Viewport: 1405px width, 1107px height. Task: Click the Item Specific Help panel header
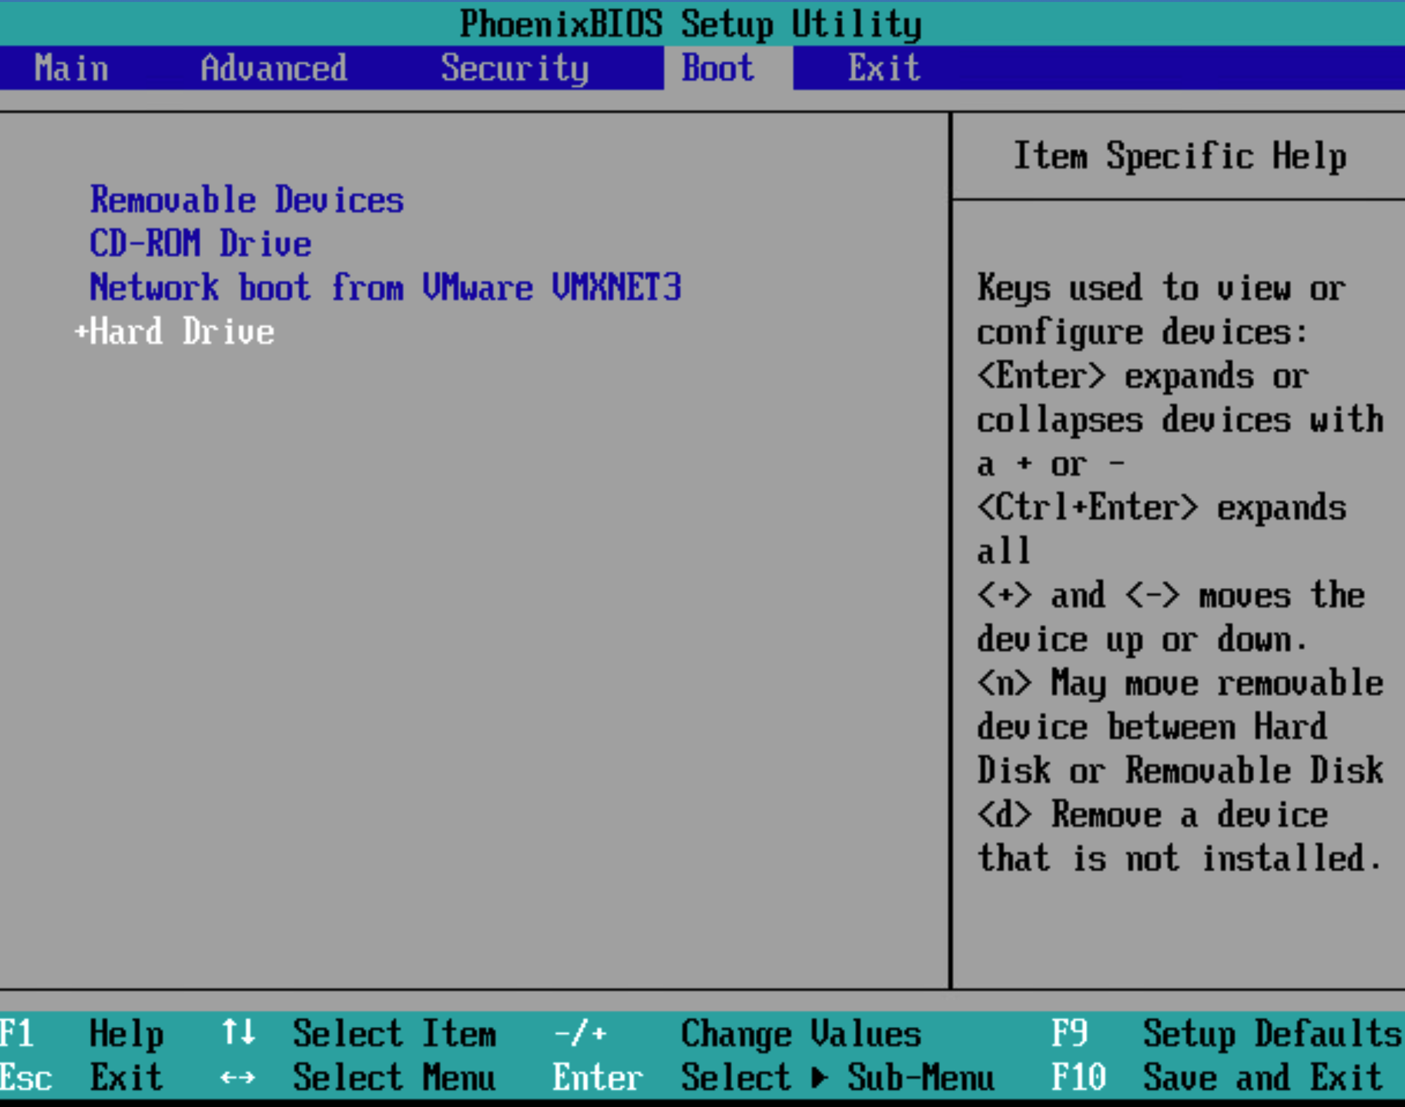click(1181, 156)
